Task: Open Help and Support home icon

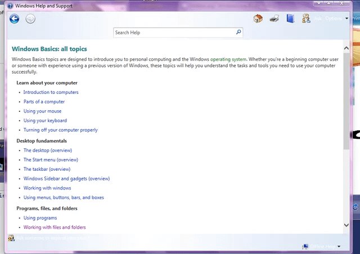Action: (258, 19)
